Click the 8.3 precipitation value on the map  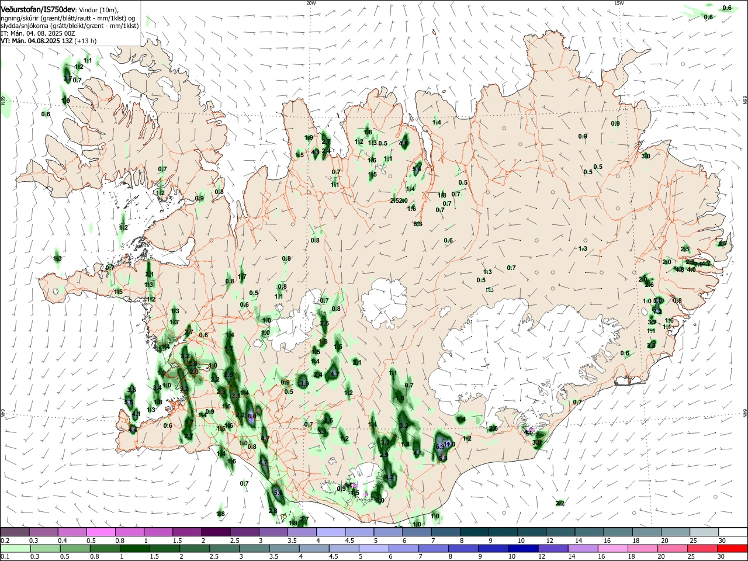click(418, 224)
